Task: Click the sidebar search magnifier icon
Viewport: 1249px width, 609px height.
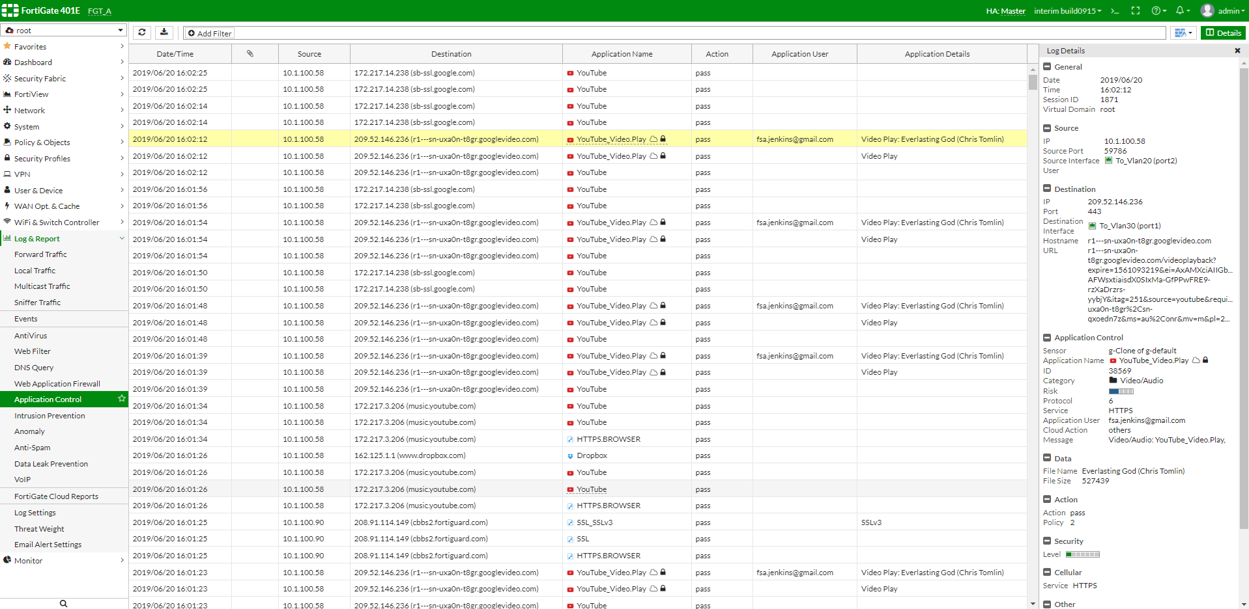Action: point(63,603)
